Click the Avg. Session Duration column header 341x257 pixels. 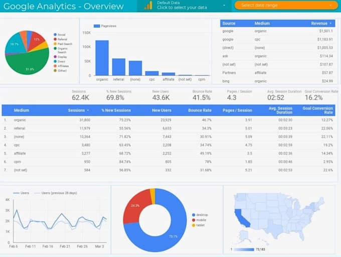coord(280,110)
